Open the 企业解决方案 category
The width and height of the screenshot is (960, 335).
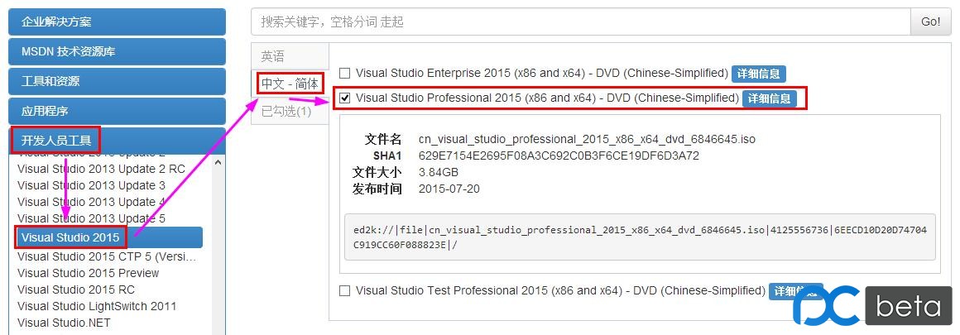(117, 22)
